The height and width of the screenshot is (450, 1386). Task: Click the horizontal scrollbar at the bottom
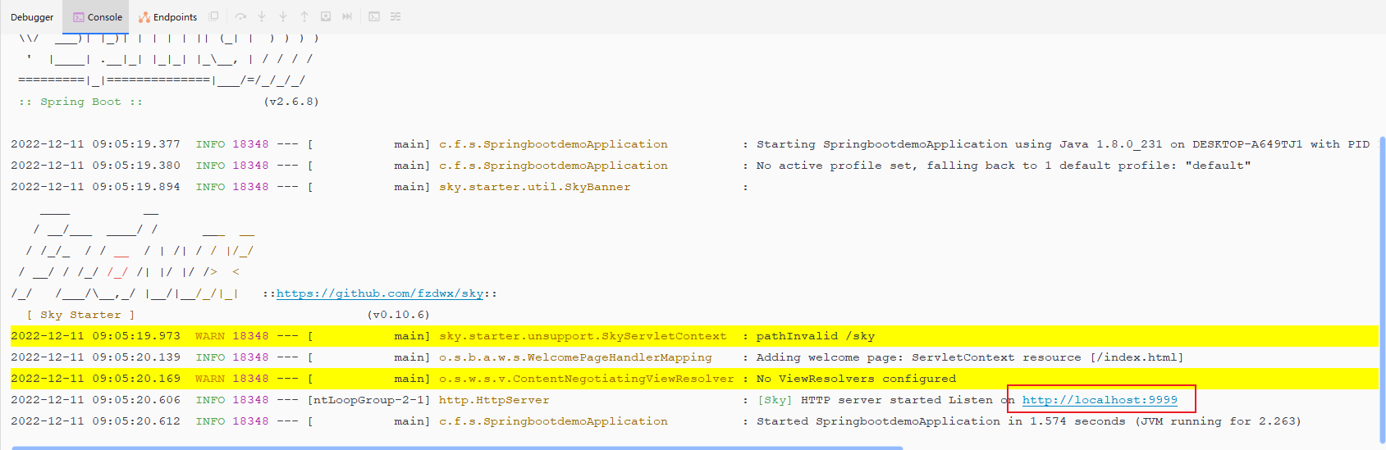pos(457,448)
